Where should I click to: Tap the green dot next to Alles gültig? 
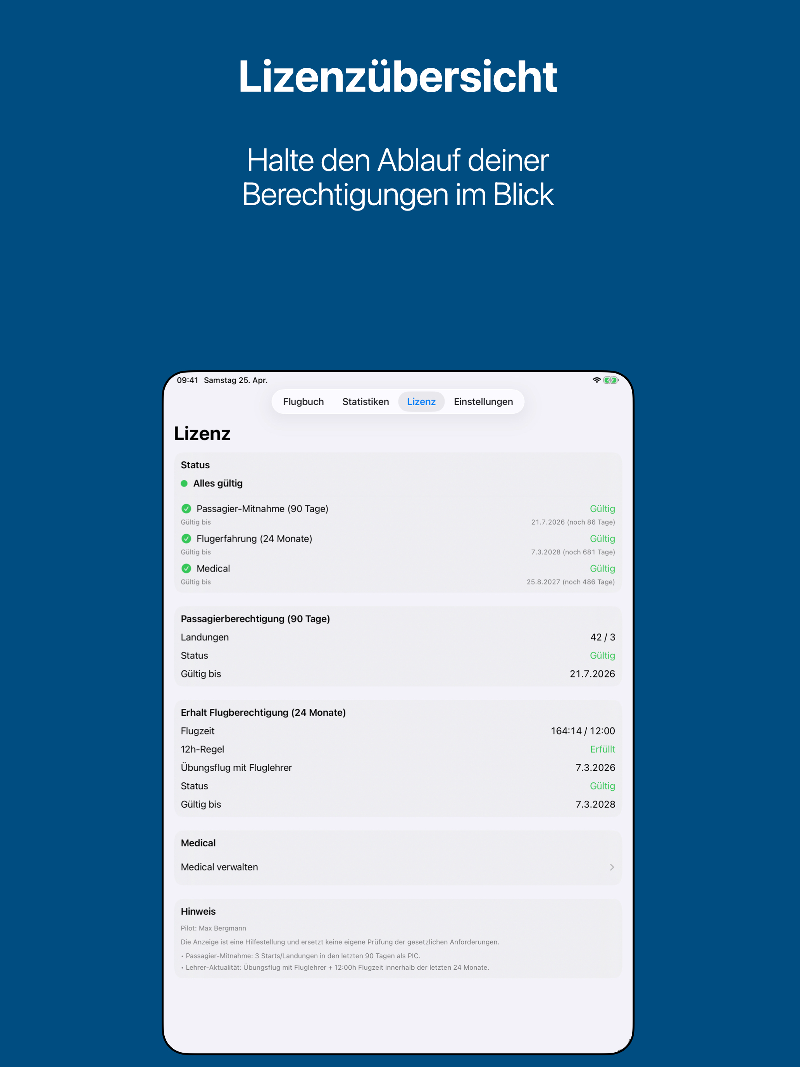pos(184,483)
